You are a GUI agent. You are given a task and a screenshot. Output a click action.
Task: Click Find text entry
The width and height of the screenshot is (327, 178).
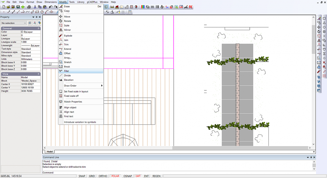[x=81, y=117]
